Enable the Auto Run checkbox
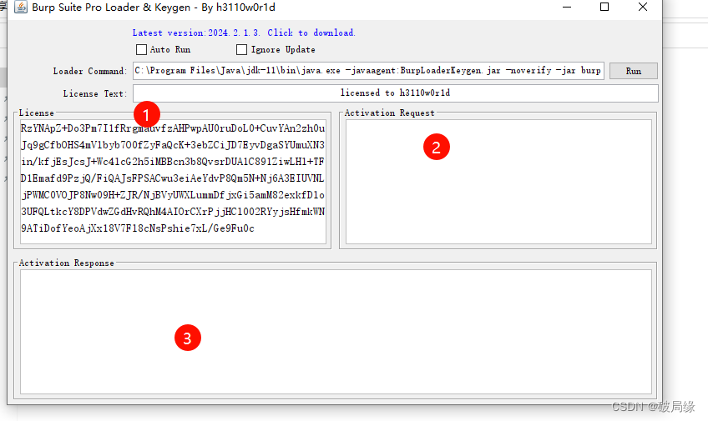This screenshot has width=708, height=421. click(141, 49)
